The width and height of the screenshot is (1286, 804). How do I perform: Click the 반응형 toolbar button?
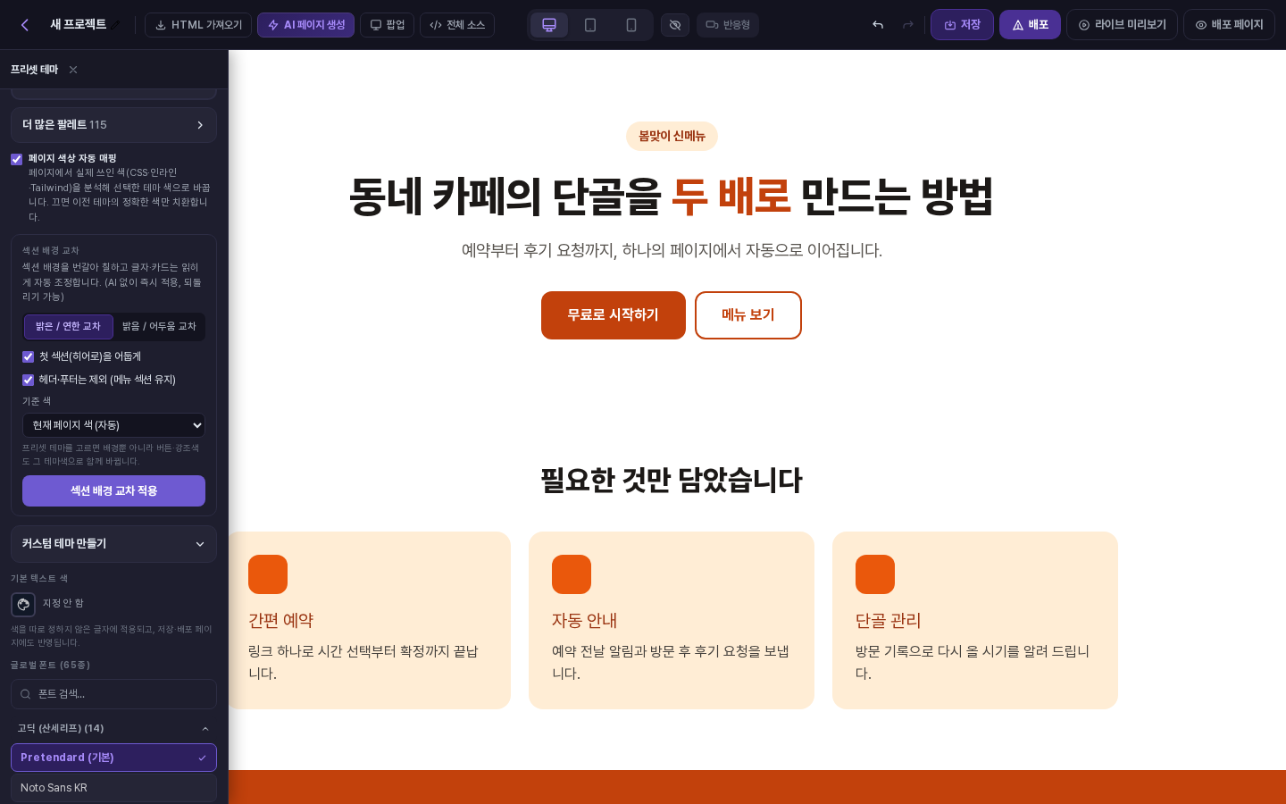(728, 25)
